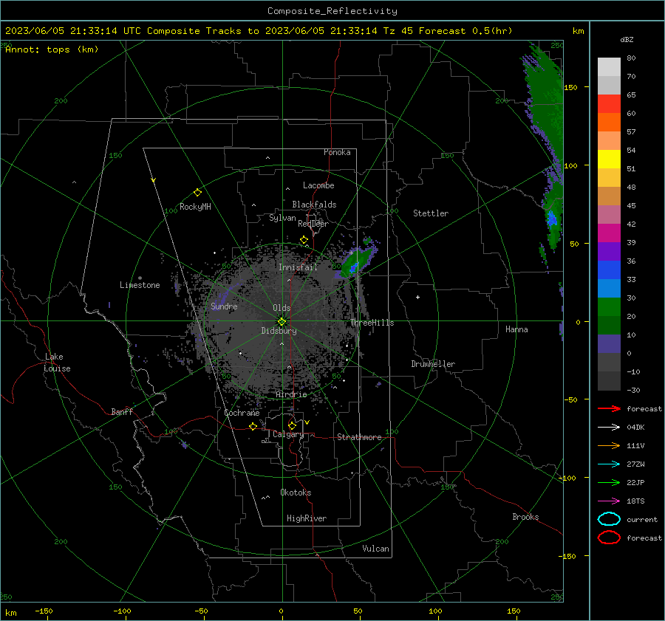Select the slate purple 10 dBZ swatch

click(609, 343)
